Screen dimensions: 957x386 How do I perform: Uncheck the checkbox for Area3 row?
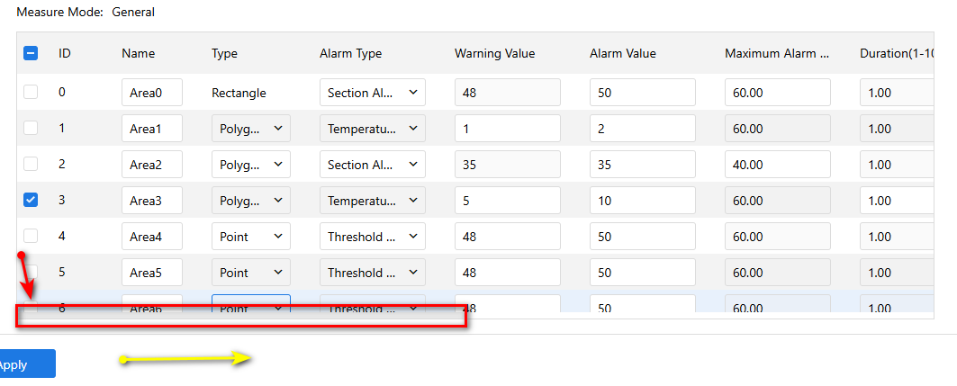[31, 200]
